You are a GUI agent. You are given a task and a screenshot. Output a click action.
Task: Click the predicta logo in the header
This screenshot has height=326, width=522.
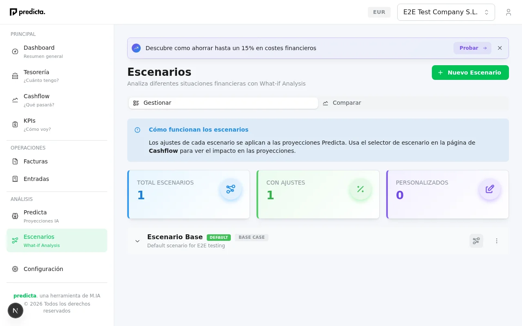pos(27,12)
